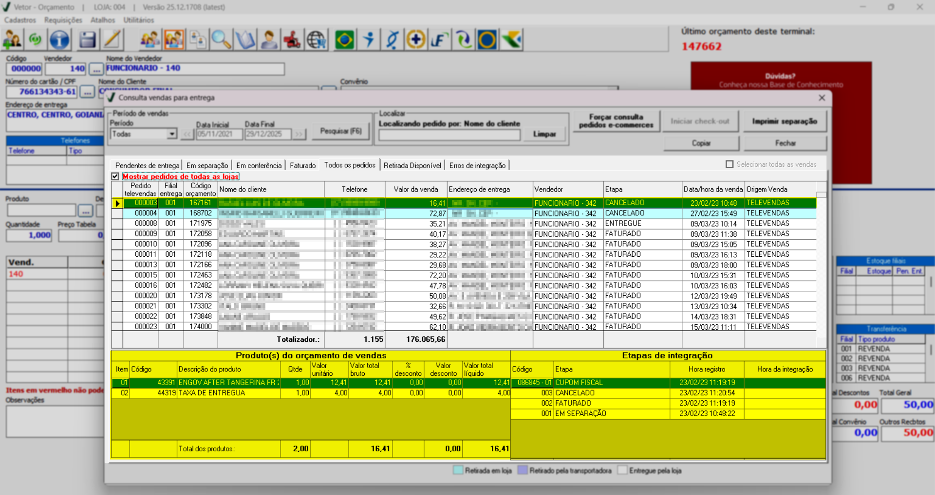
Task: Click the Brazil flag icon
Action: tap(345, 40)
